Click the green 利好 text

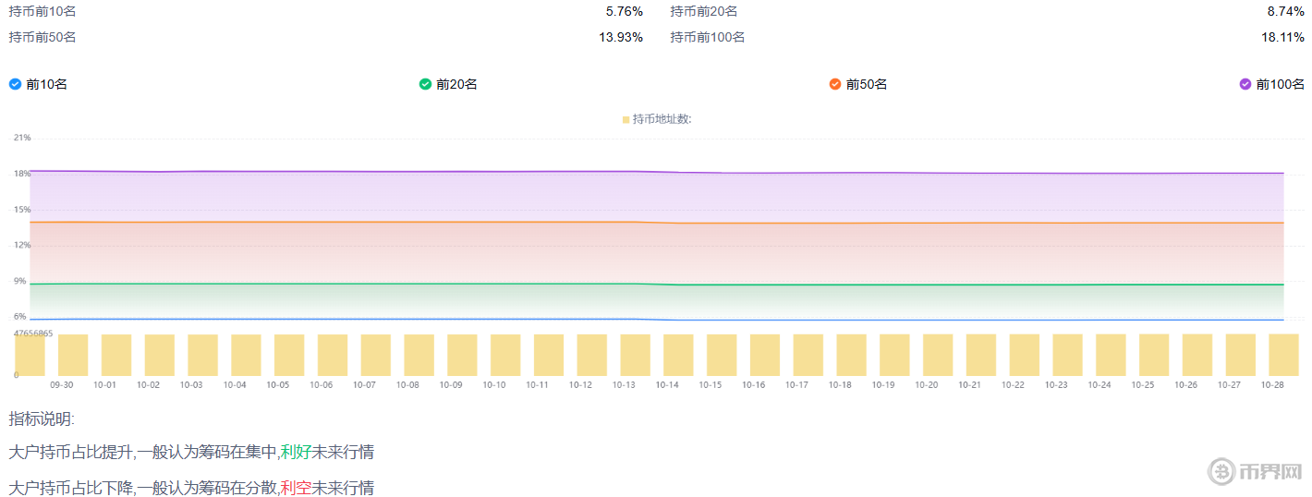point(296,453)
